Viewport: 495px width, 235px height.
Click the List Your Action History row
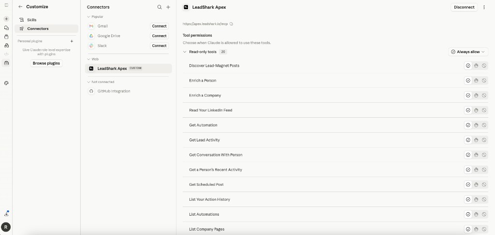tap(335, 199)
